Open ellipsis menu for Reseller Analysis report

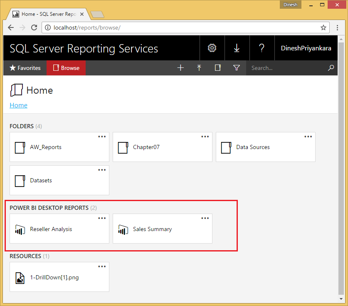(102, 218)
